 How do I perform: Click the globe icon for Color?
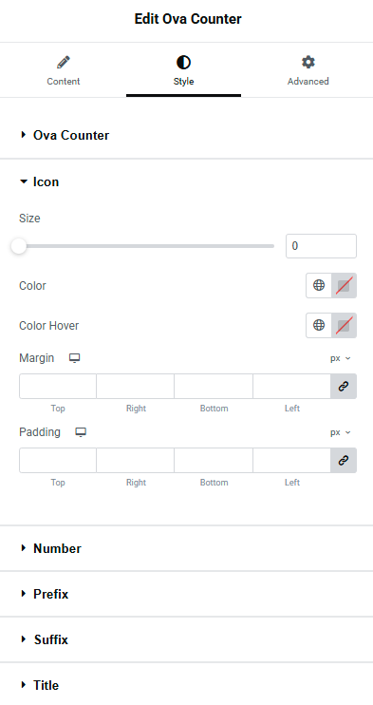coord(319,285)
